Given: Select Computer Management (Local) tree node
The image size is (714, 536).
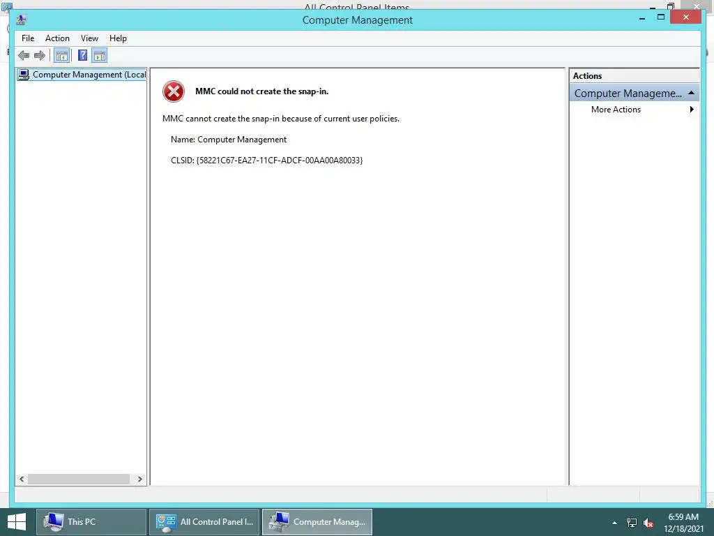Looking at the screenshot, I should pyautogui.click(x=82, y=74).
